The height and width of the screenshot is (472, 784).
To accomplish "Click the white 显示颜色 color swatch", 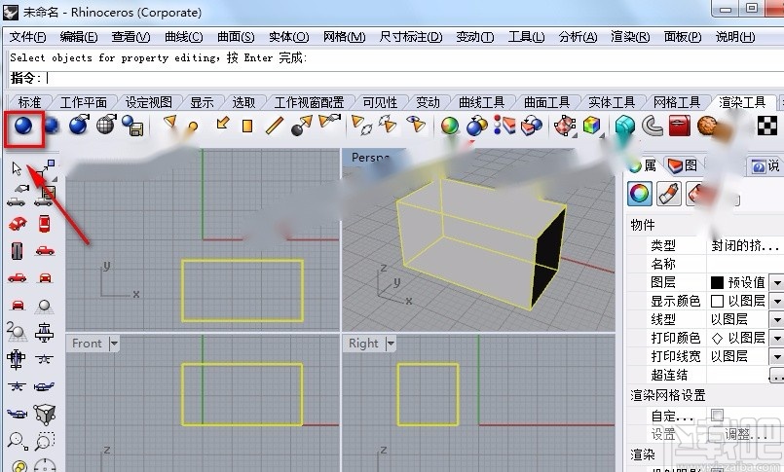I will 717,301.
